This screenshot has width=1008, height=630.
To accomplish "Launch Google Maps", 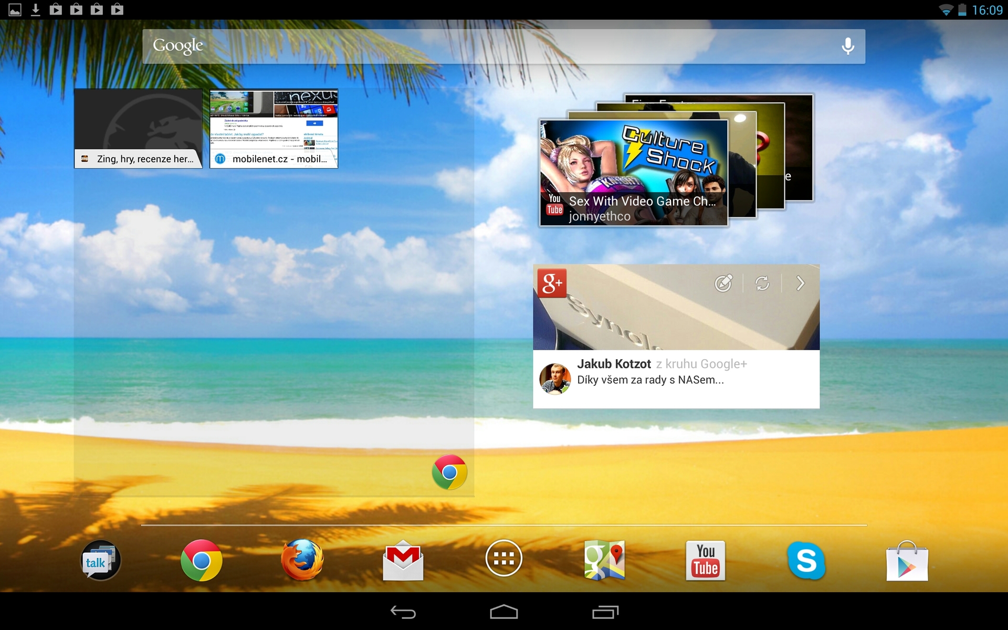I will pos(605,560).
